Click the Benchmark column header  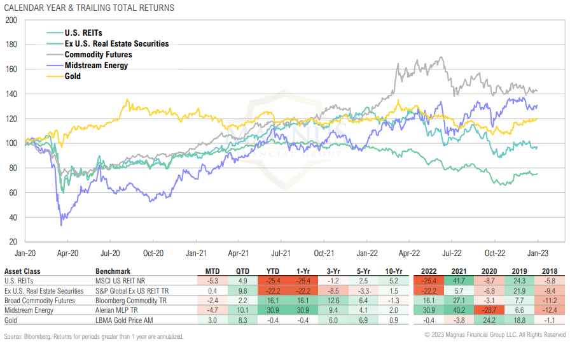(x=111, y=269)
